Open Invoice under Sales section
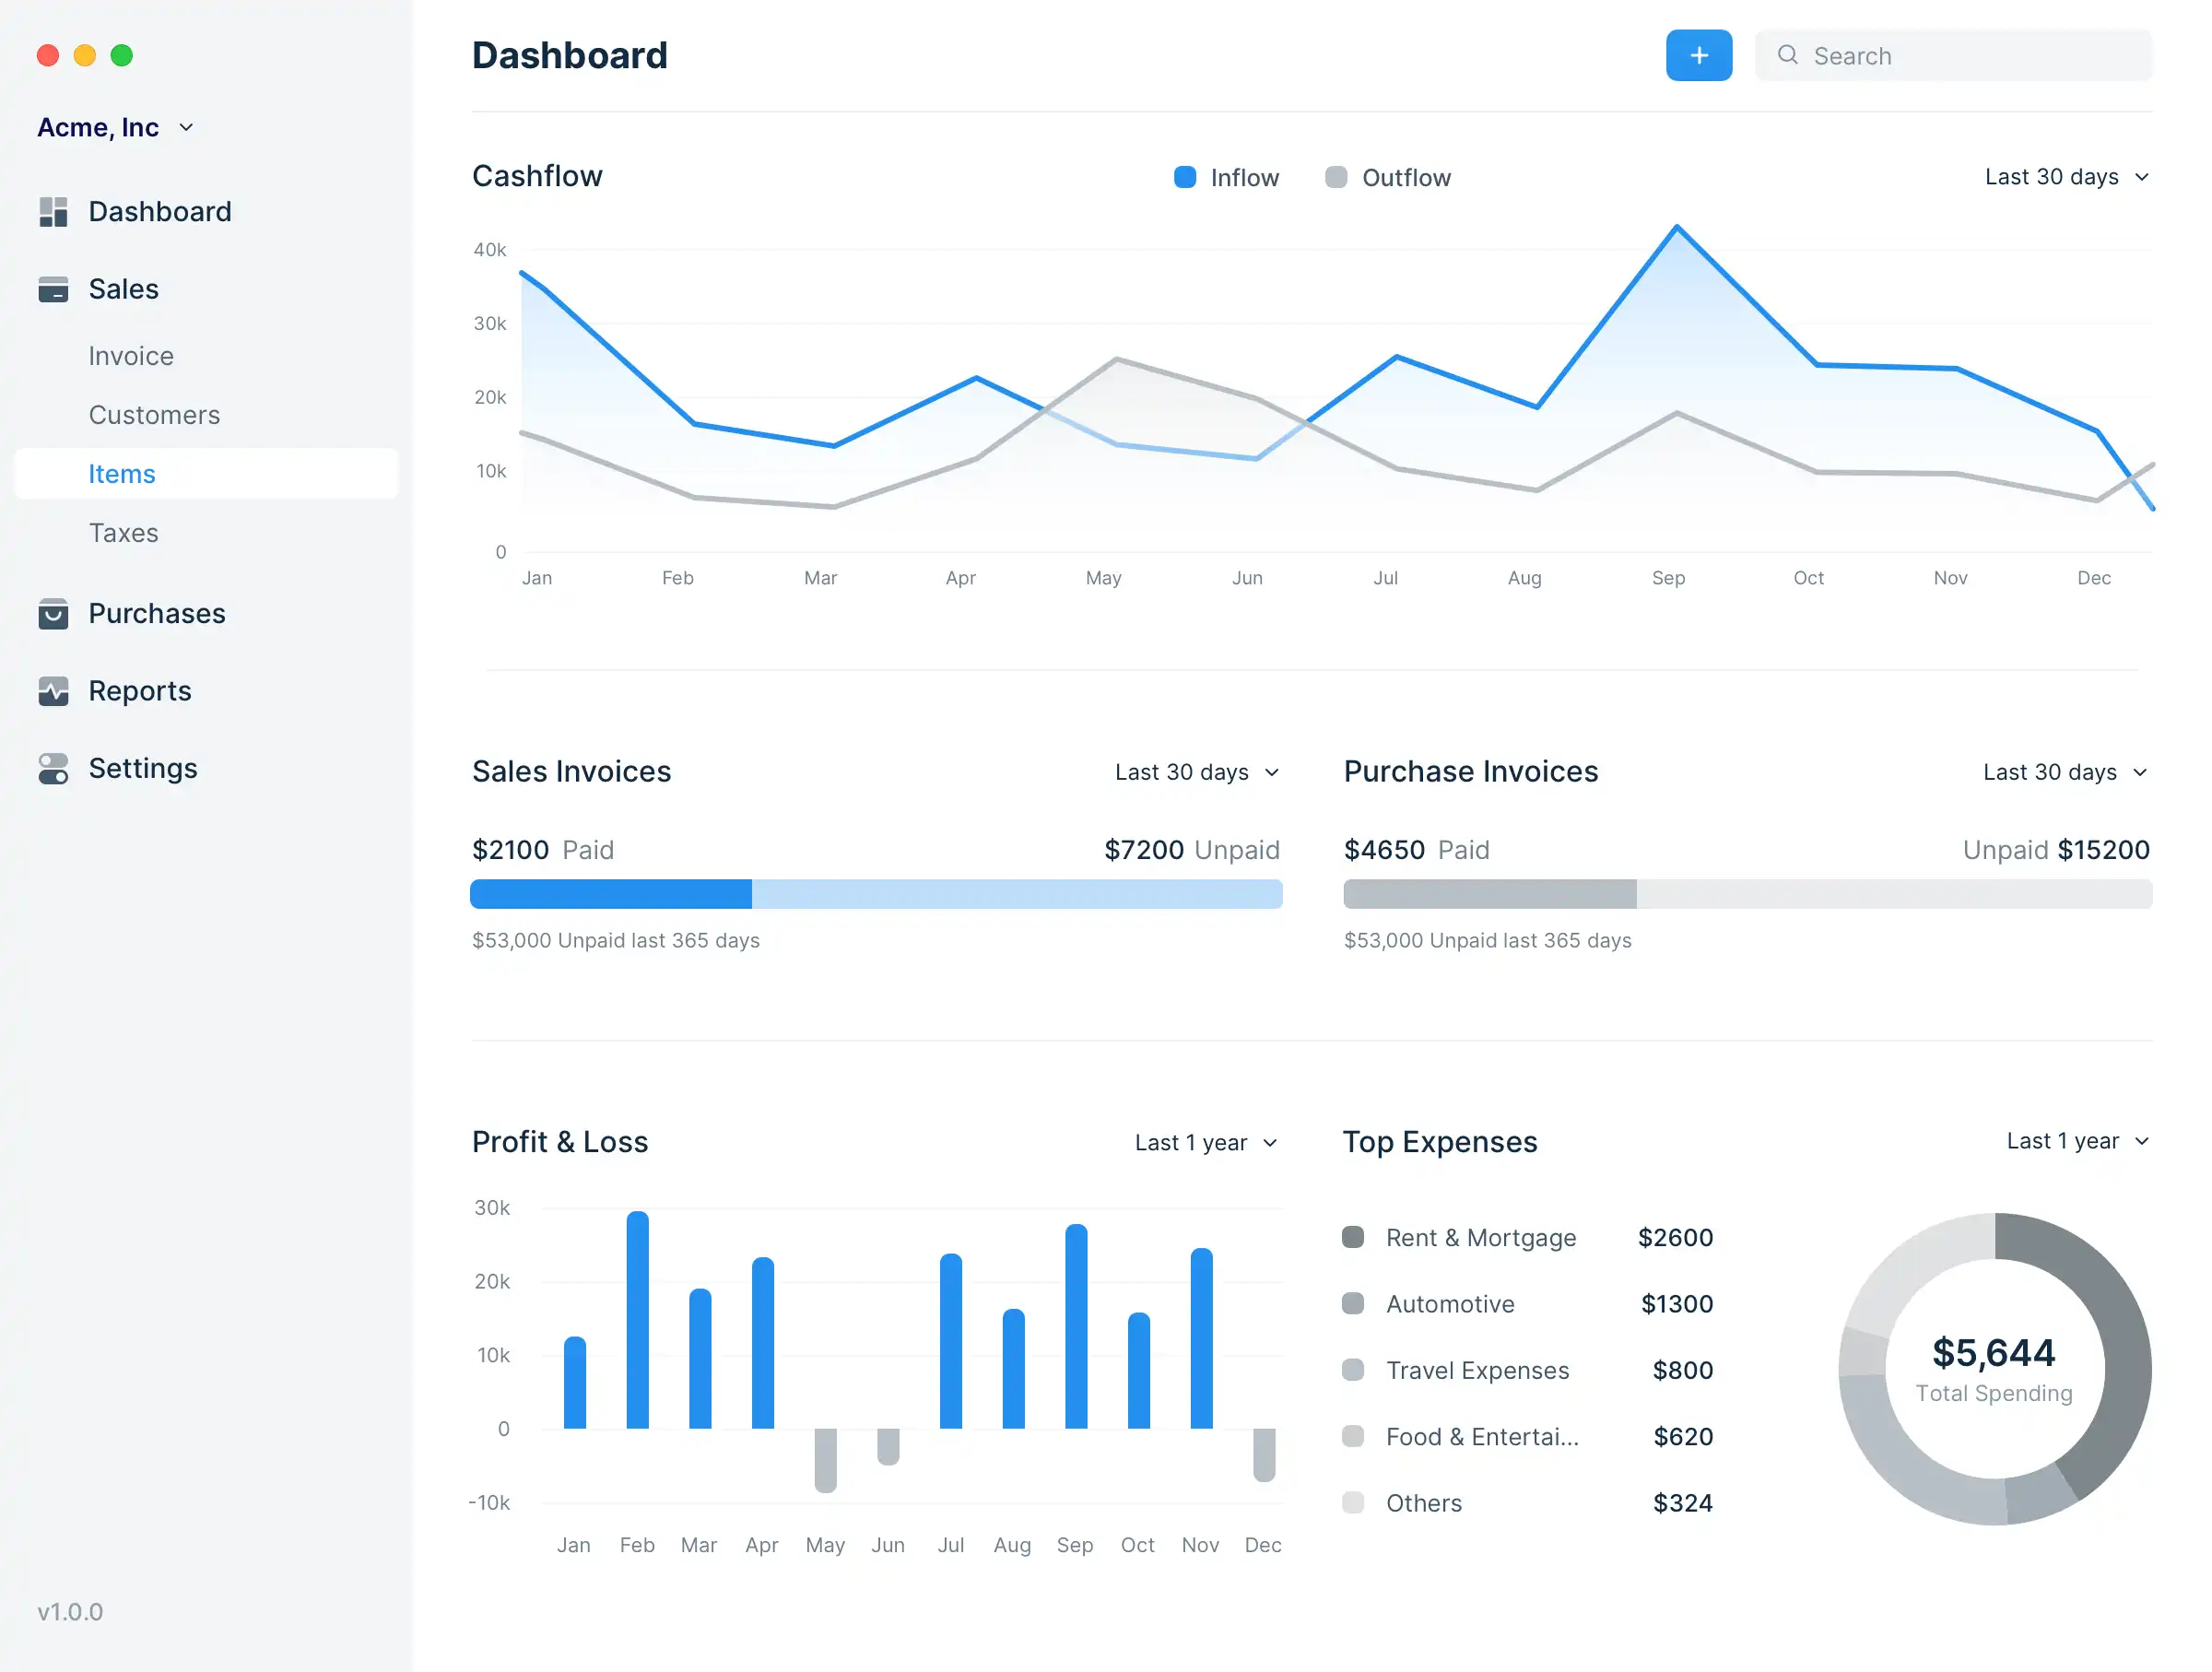Screen dimensions: 2212x1672 click(x=132, y=355)
